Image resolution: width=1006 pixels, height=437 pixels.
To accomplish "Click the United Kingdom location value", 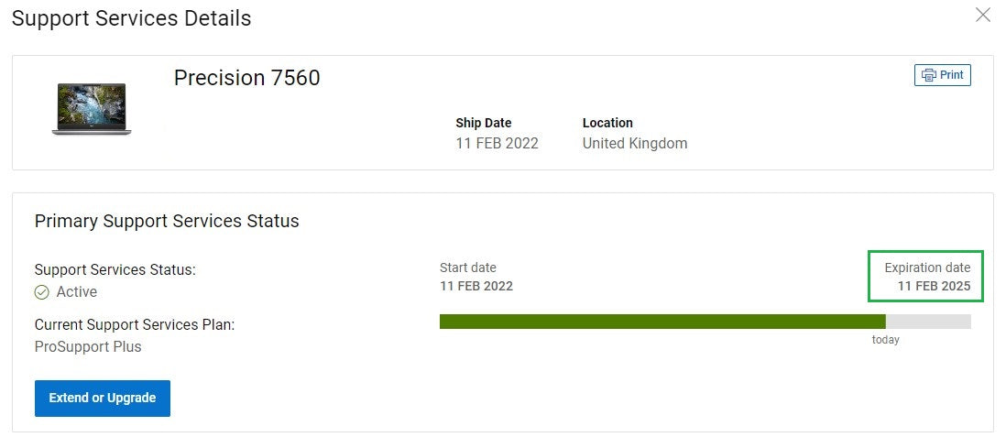I will pyautogui.click(x=635, y=143).
